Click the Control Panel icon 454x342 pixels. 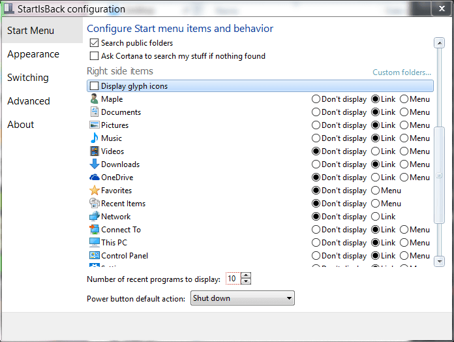click(x=95, y=255)
